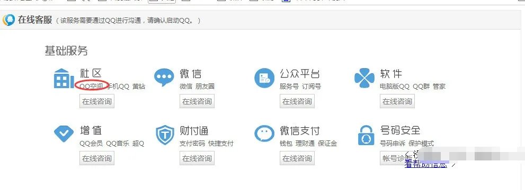The image size is (525, 190).
Task: Click the 社区 category heading
Action: pyautogui.click(x=91, y=74)
